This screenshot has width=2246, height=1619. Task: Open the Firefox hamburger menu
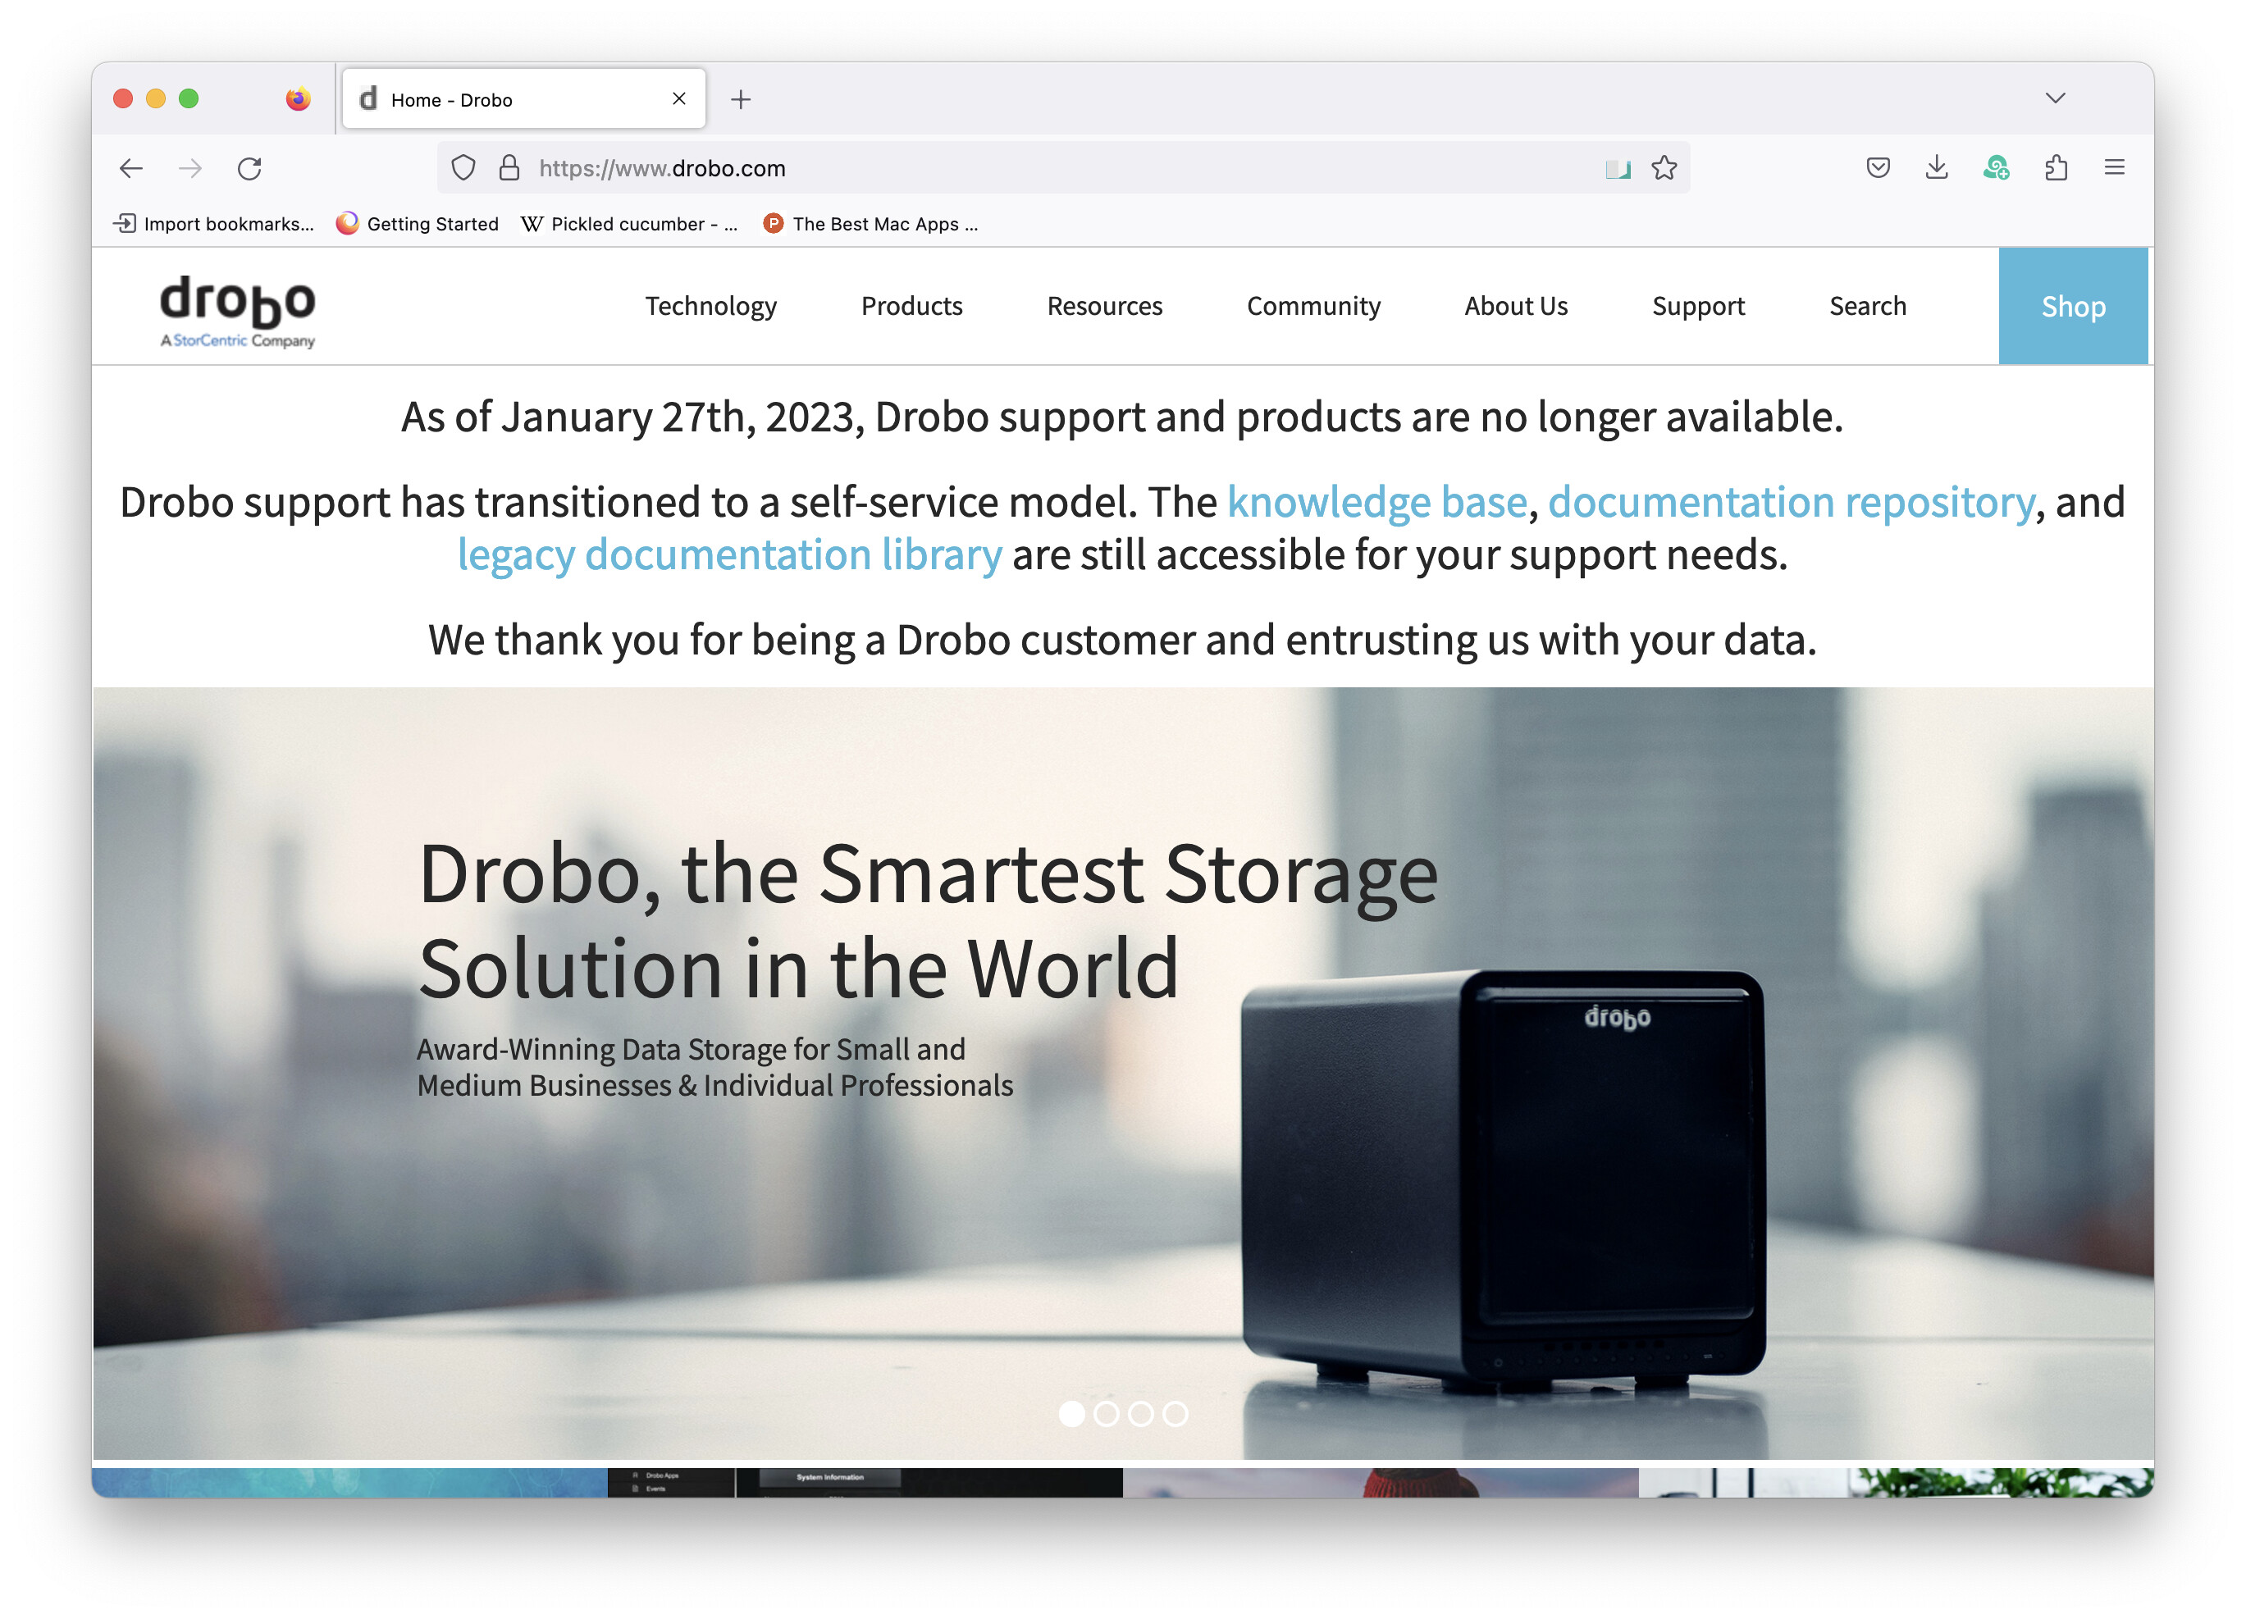click(x=2114, y=167)
